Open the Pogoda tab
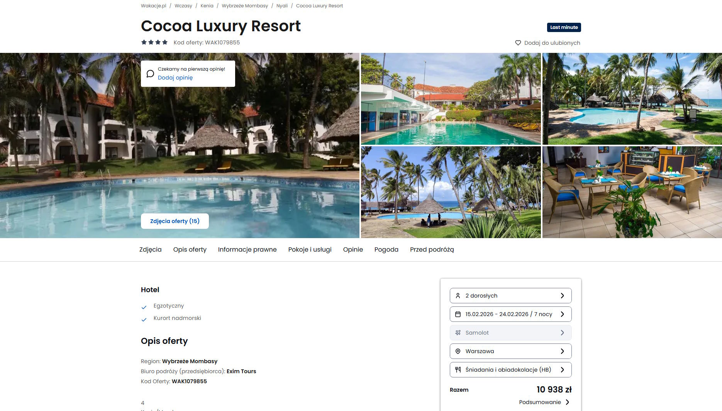Image resolution: width=722 pixels, height=411 pixels. [x=386, y=250]
